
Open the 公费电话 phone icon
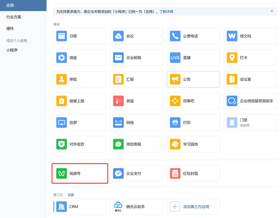point(175,36)
